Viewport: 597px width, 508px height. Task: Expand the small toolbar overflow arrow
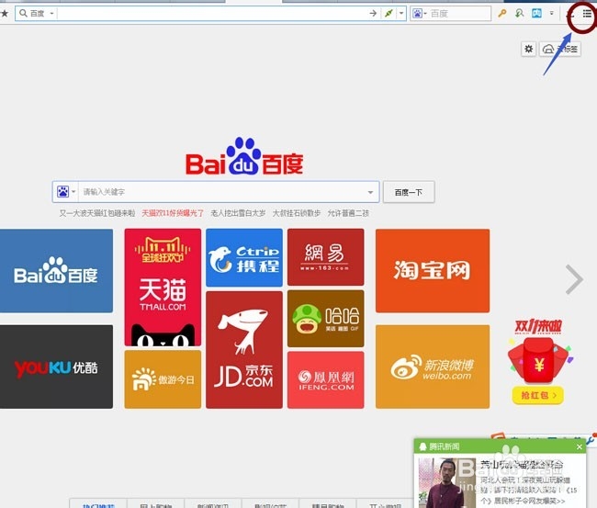pos(551,14)
